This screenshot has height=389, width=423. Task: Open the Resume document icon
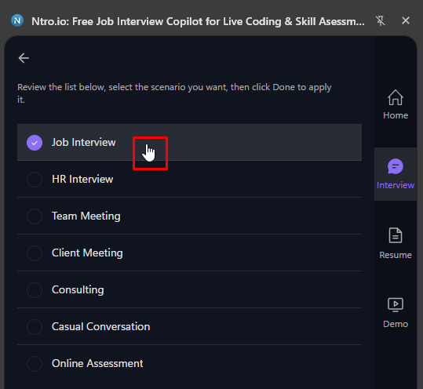[x=396, y=235]
